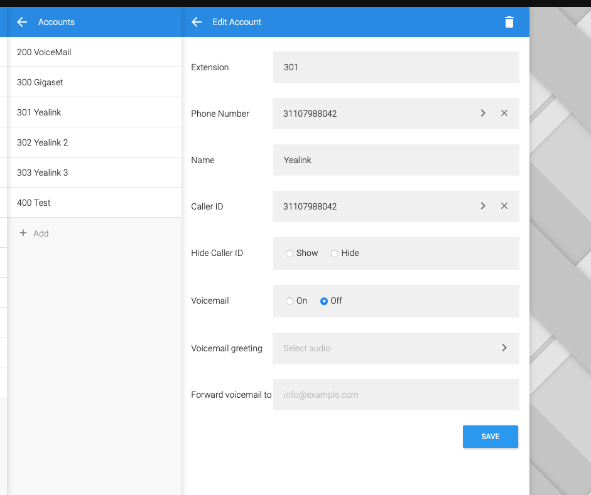Image resolution: width=591 pixels, height=495 pixels.
Task: Open the 400 Test account
Action: pyautogui.click(x=94, y=203)
